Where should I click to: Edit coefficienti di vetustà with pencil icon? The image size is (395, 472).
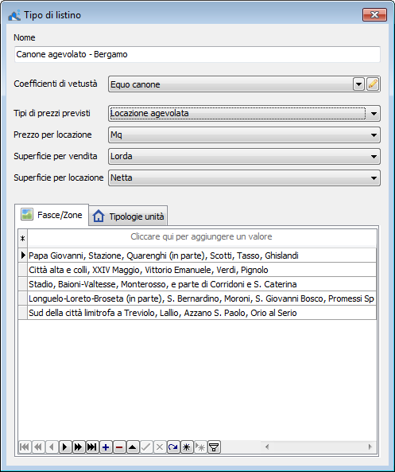(x=373, y=84)
